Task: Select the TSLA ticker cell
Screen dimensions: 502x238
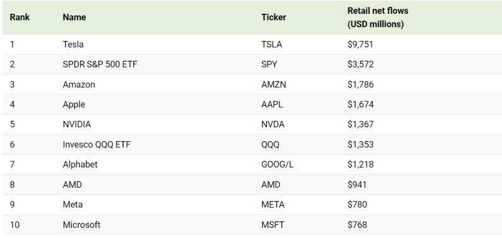Action: (272, 44)
